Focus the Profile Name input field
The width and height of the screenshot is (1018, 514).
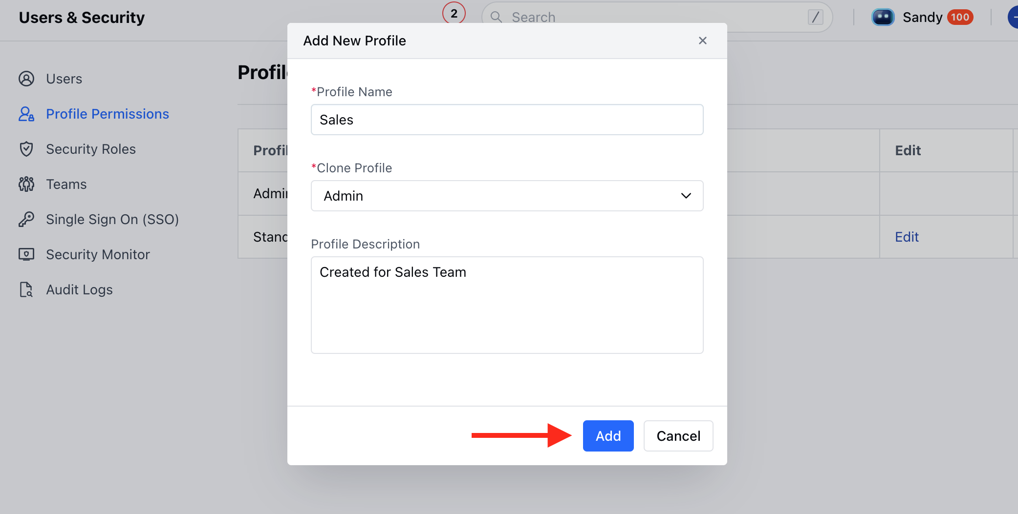[x=507, y=120]
